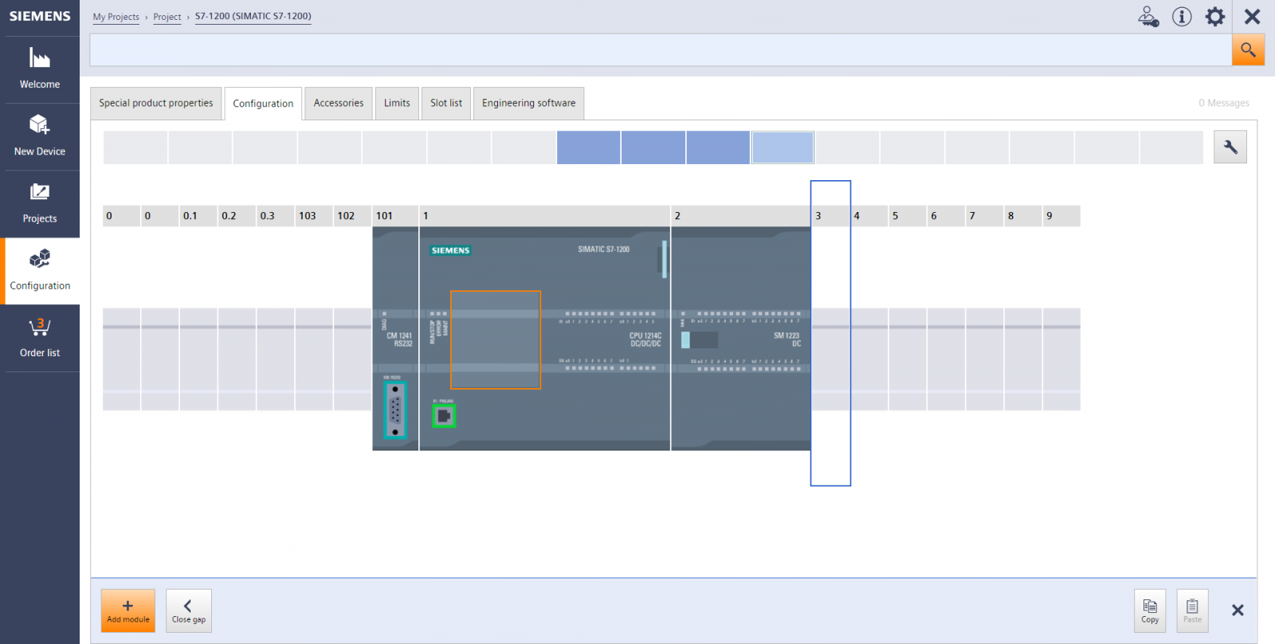The height and width of the screenshot is (644, 1275).
Task: Click slot header 0.3
Action: coord(276,216)
